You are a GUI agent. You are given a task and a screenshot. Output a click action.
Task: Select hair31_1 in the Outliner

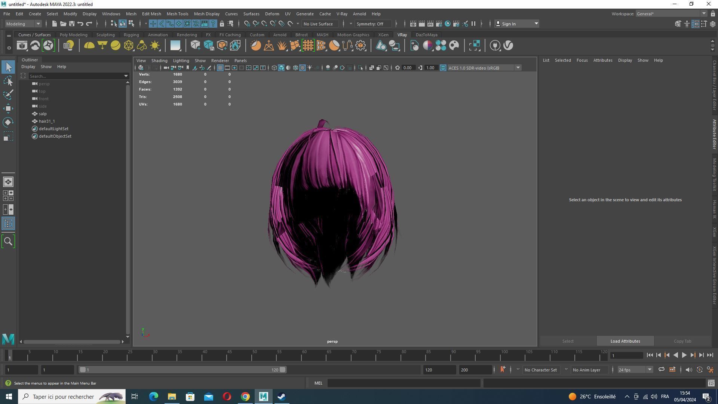[47, 121]
